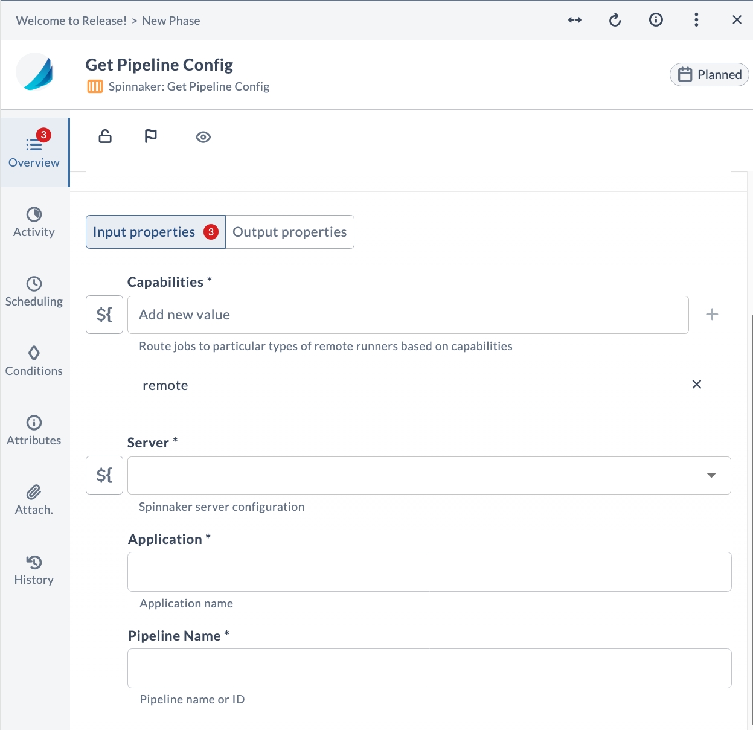The width and height of the screenshot is (753, 730).
Task: Open the kebab menu in the top bar
Action: tap(696, 19)
